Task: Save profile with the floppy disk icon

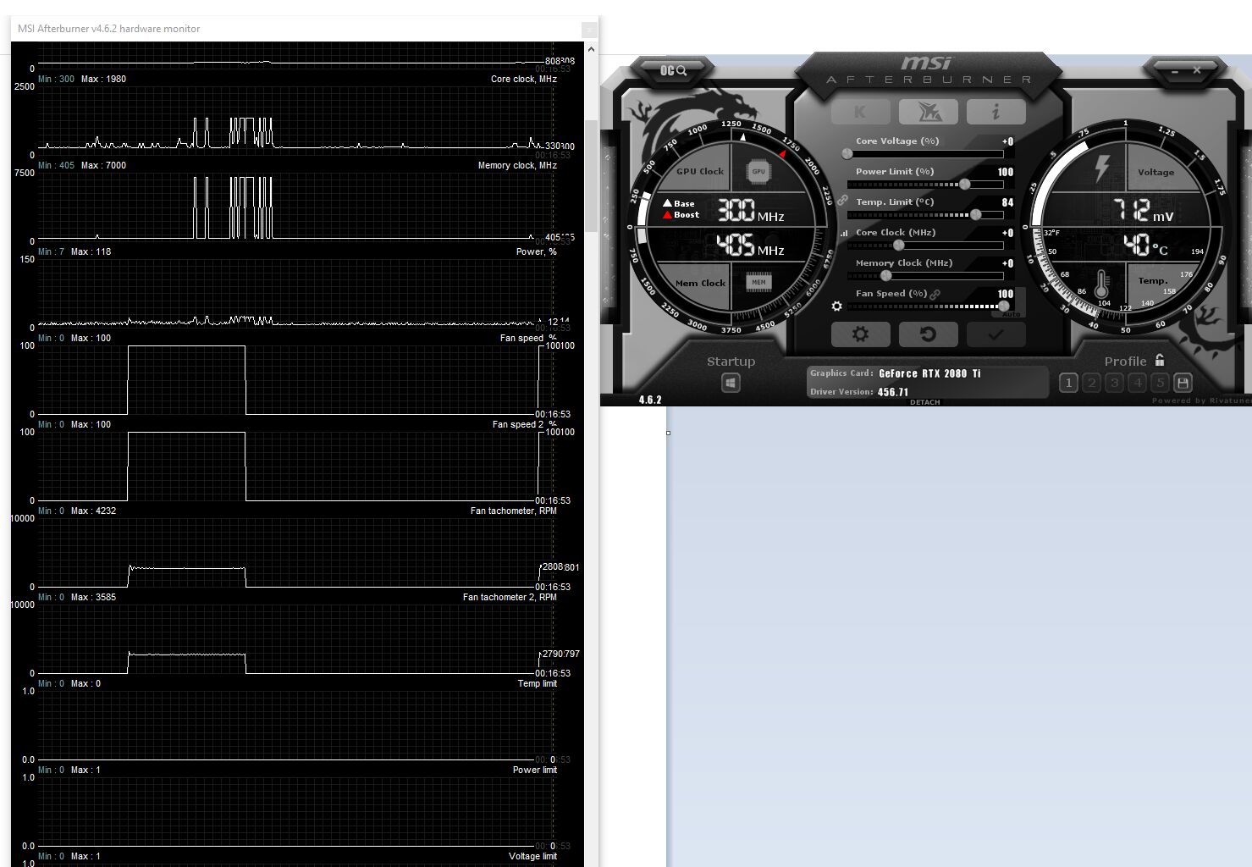Action: [1183, 383]
